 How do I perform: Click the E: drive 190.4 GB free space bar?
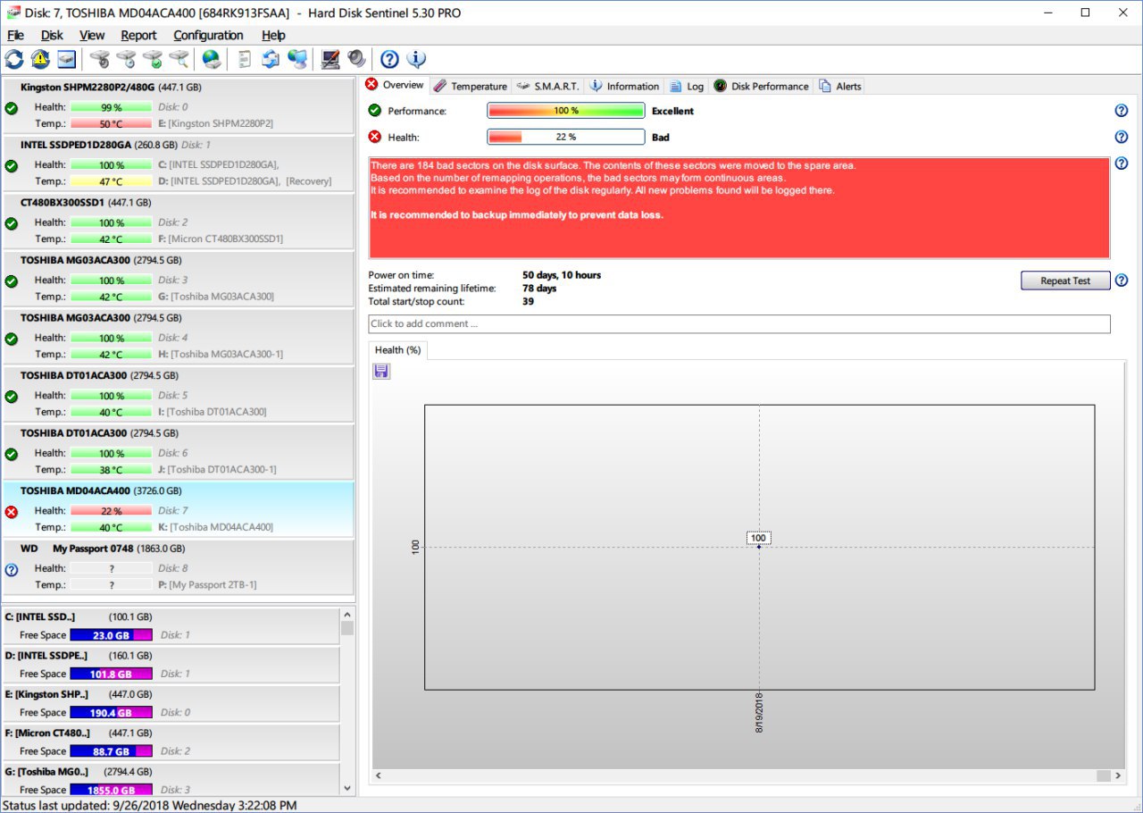pos(111,712)
